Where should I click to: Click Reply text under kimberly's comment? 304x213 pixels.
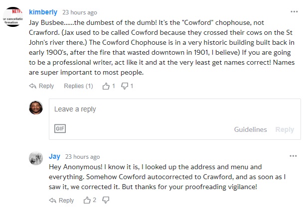click(x=46, y=86)
